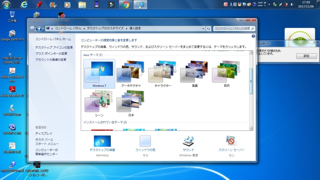320x180 pixels.
Task: Open Windows Explorer folder on taskbar
Action: 82,5
